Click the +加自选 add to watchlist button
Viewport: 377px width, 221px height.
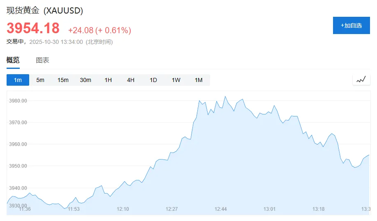pyautogui.click(x=351, y=25)
